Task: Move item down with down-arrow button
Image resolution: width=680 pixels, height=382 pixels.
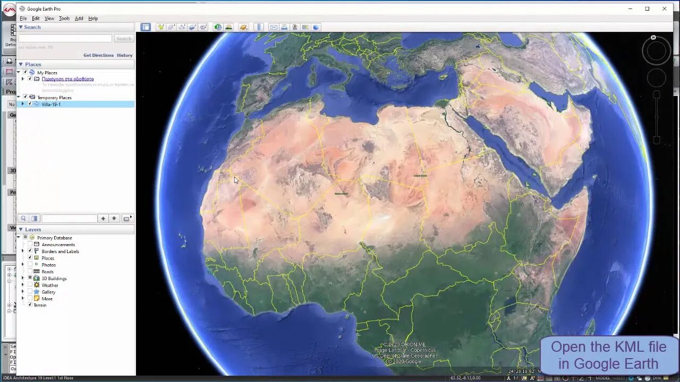Action: tap(114, 219)
